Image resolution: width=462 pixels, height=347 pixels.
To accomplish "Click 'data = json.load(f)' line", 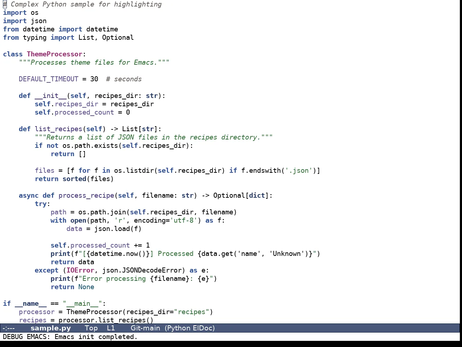I will tap(104, 229).
